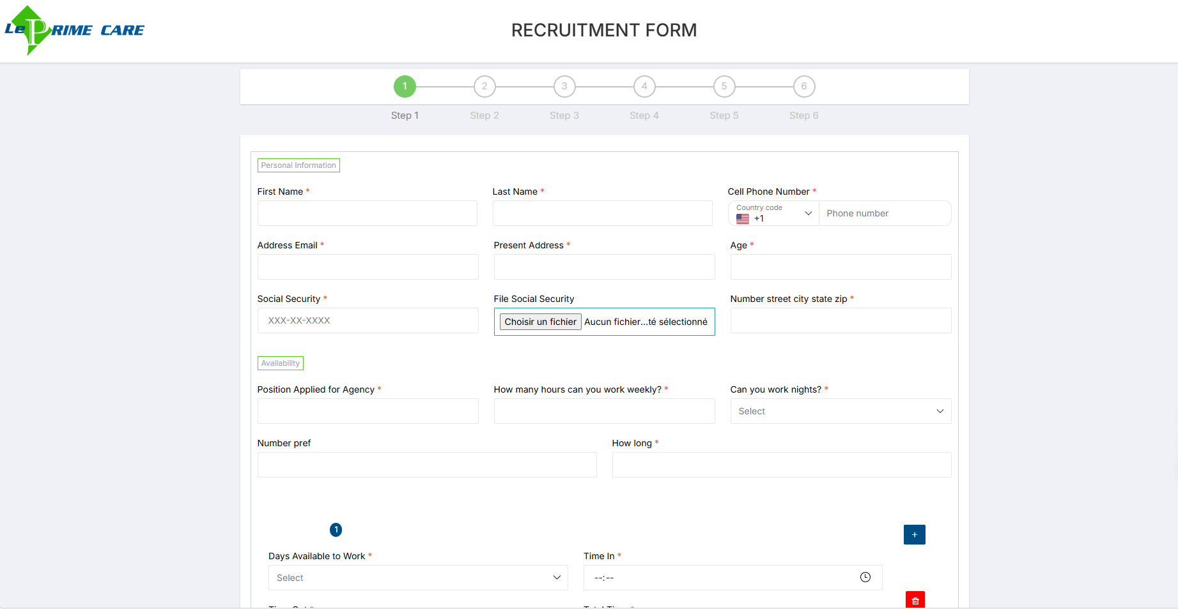Expand Days Available to Work dropdown

click(x=418, y=578)
